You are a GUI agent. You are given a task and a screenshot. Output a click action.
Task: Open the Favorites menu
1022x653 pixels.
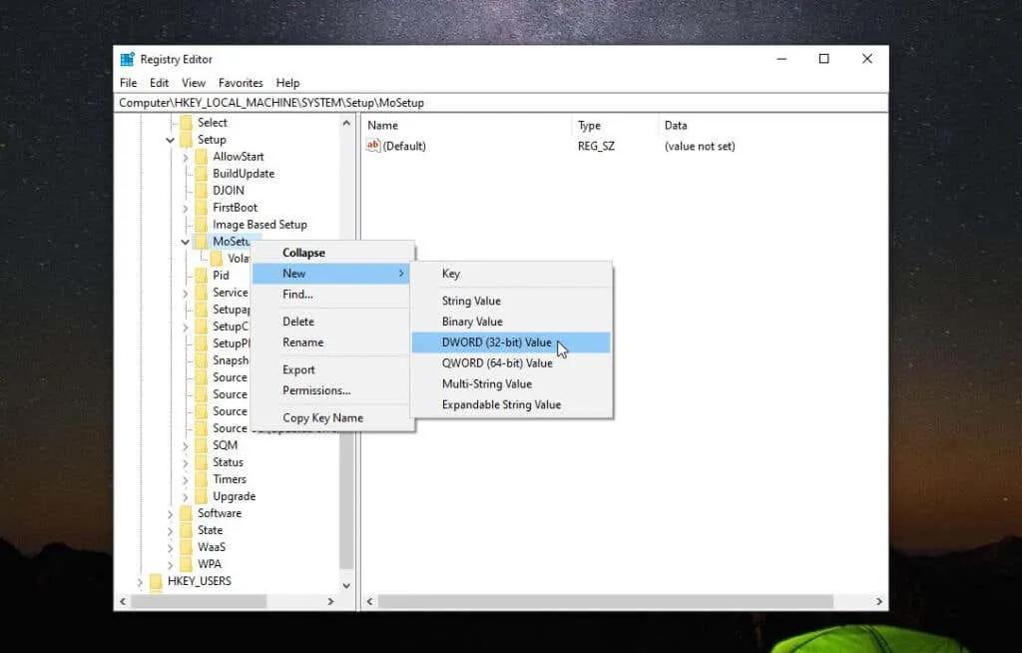click(241, 83)
